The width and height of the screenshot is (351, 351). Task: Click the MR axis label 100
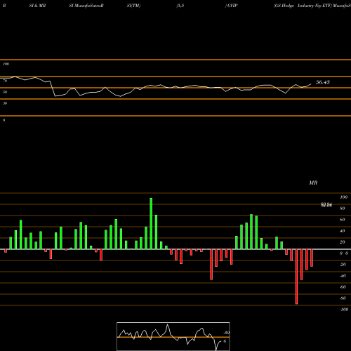(x=343, y=197)
